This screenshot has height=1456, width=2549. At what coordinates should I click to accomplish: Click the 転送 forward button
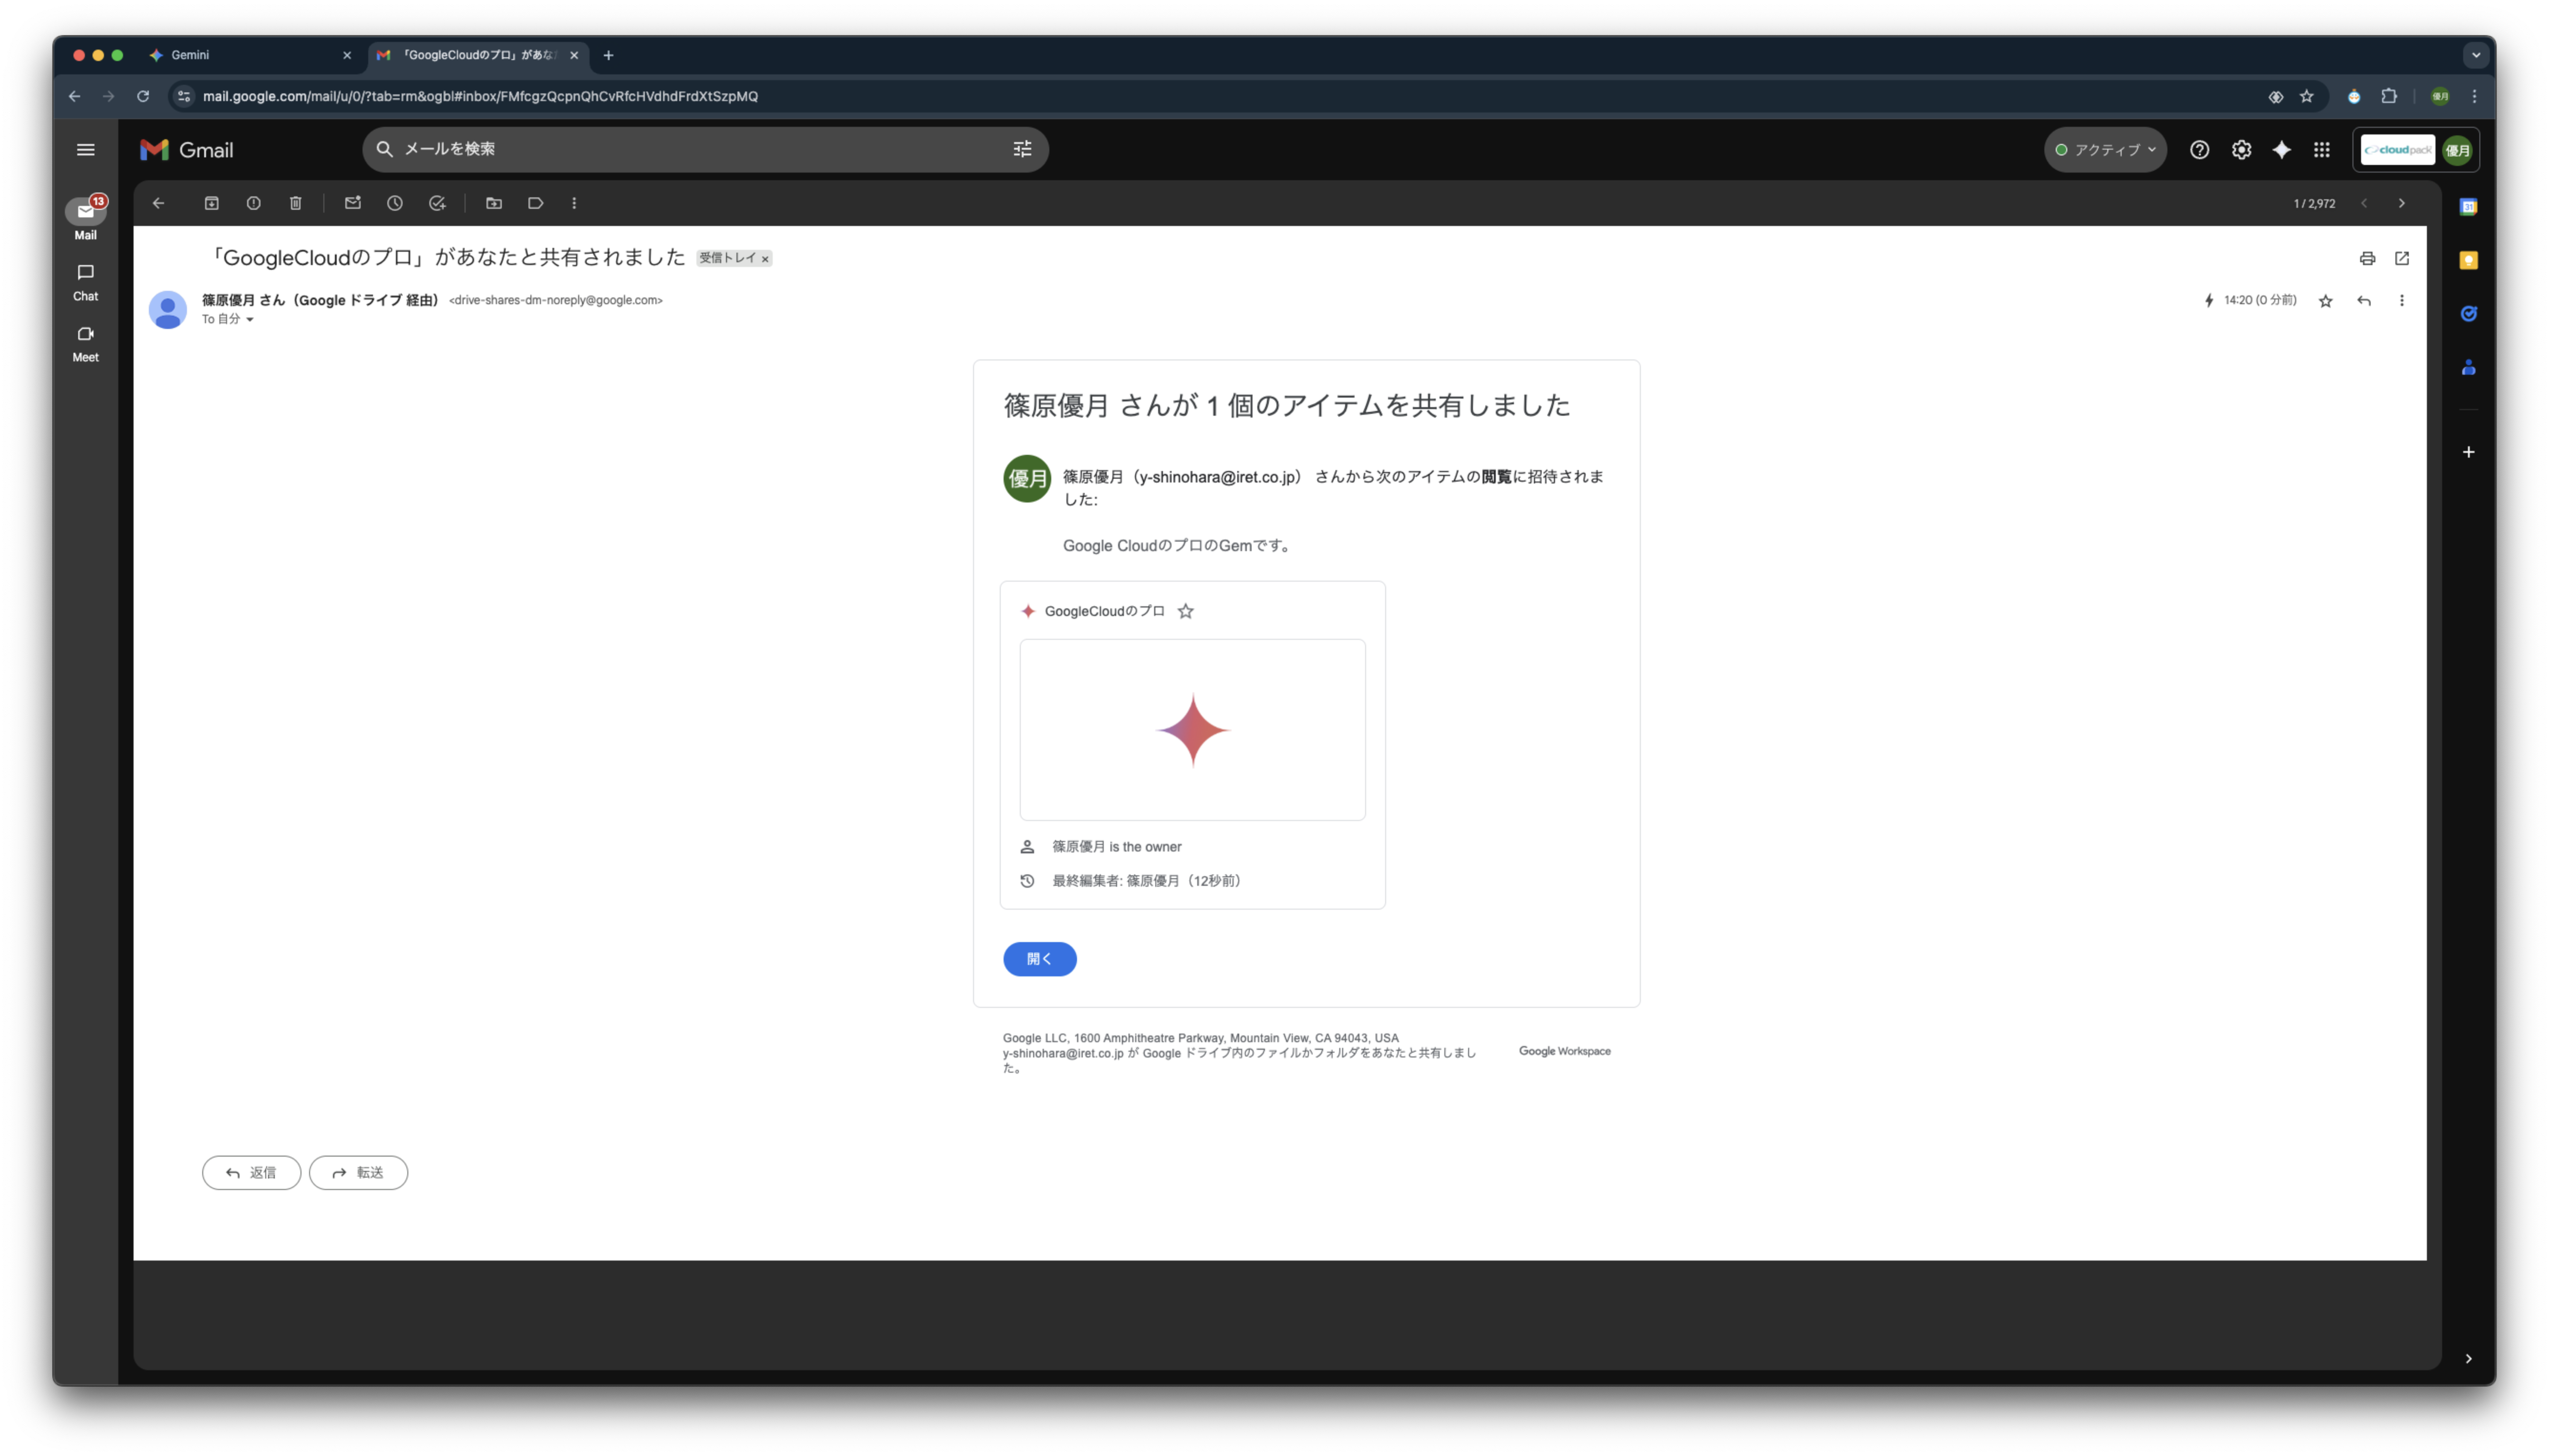click(358, 1173)
